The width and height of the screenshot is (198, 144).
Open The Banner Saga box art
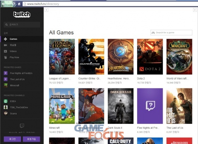tap(91, 106)
